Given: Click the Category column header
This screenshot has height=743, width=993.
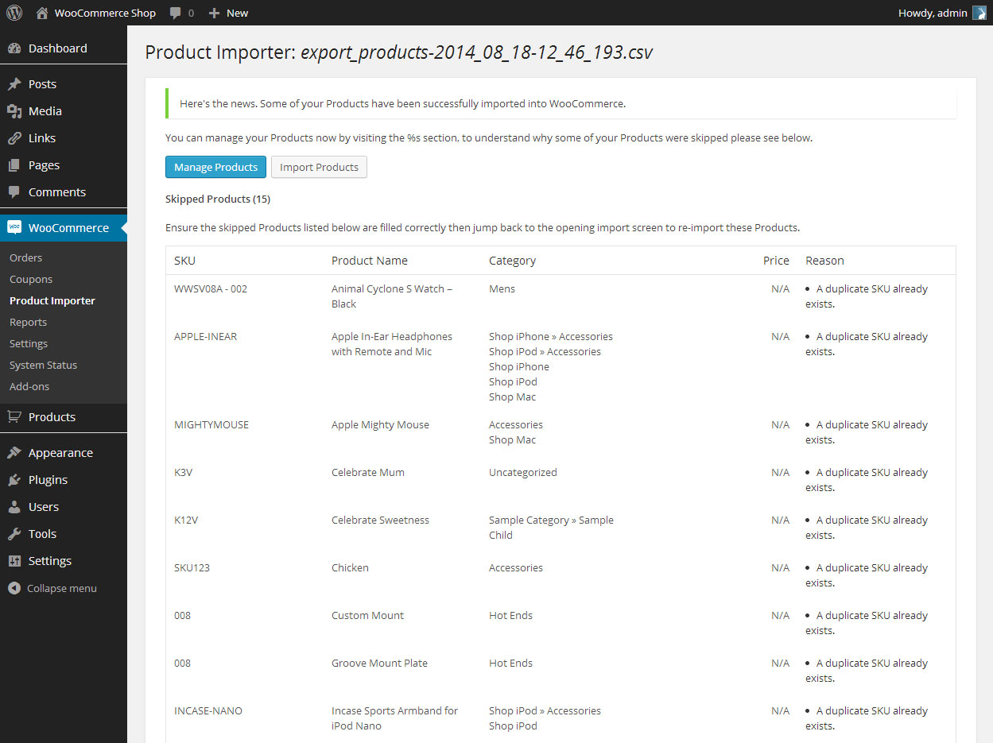Looking at the screenshot, I should tap(512, 261).
